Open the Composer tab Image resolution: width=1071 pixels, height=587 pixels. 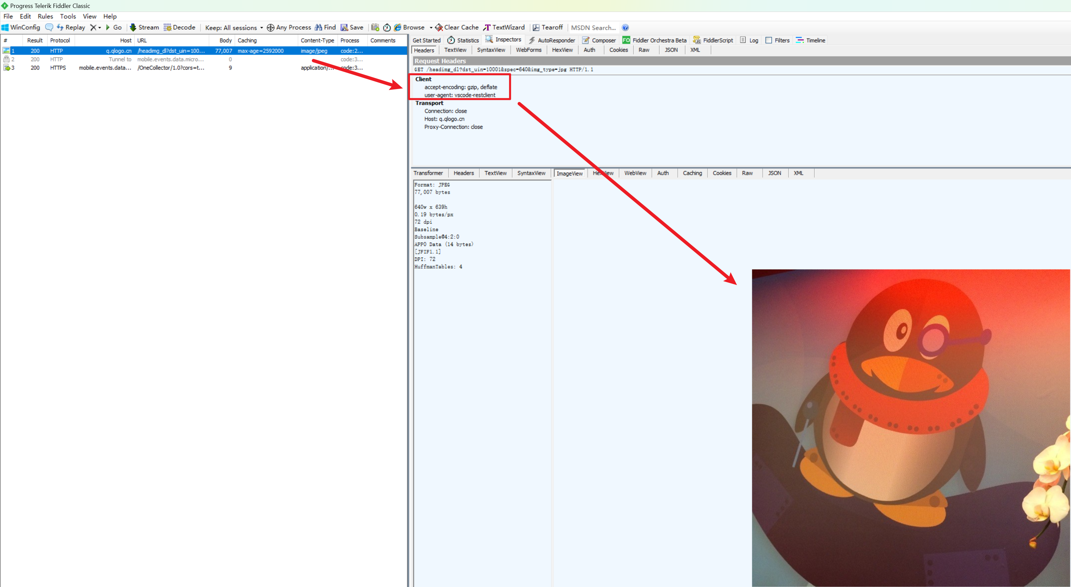(x=599, y=40)
